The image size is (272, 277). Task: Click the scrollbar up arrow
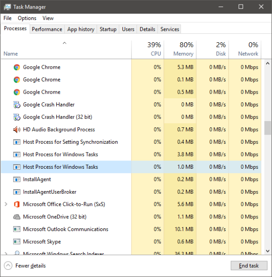[267, 63]
